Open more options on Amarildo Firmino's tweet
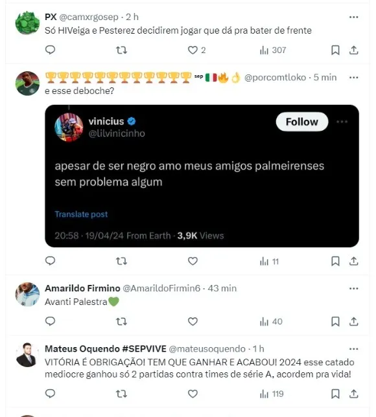The height and width of the screenshot is (417, 376). point(353,289)
